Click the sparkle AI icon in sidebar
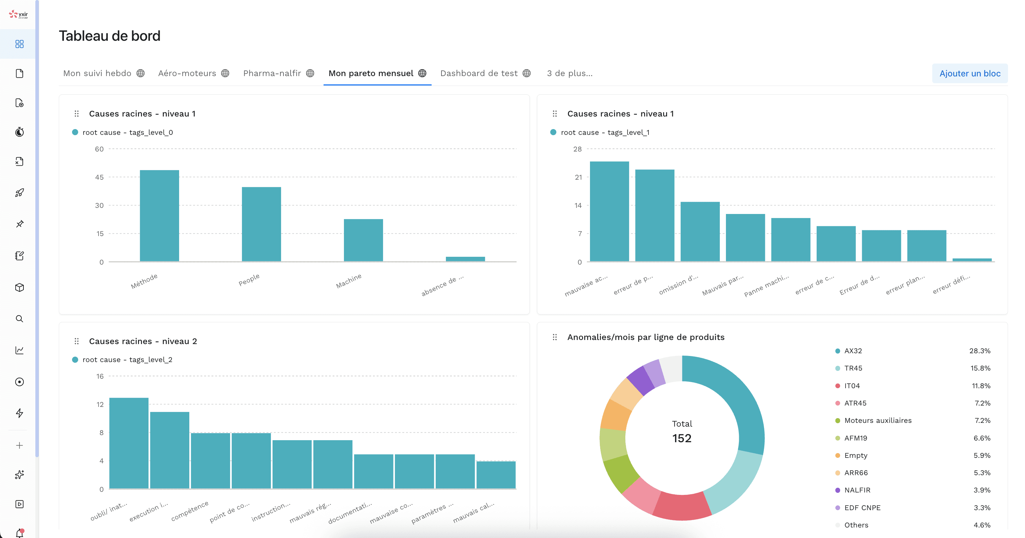 [x=19, y=474]
